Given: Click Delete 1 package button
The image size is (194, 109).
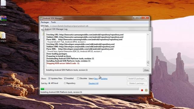Looking at the screenshot, I should pos(137,84).
